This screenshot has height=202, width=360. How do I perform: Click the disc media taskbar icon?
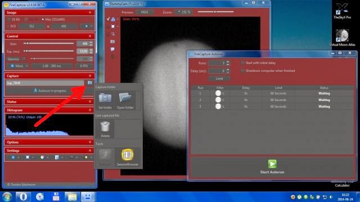(40, 196)
